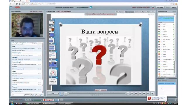
Task: Close the Conference V3.2.7 notification popup
Action: pyautogui.click(x=166, y=97)
